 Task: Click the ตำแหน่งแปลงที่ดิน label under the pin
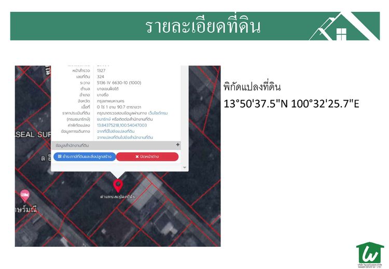118,197
